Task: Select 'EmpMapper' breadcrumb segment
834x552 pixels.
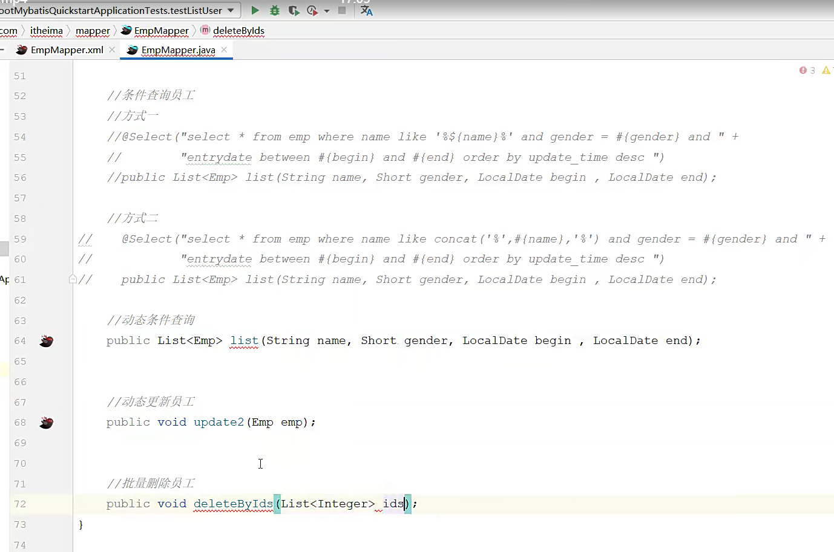Action: pos(162,31)
